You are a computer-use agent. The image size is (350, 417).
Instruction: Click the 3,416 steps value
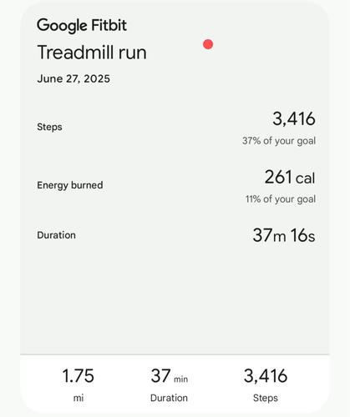coord(294,118)
